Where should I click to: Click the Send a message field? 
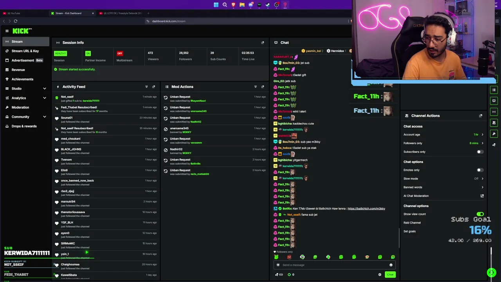[x=333, y=265]
